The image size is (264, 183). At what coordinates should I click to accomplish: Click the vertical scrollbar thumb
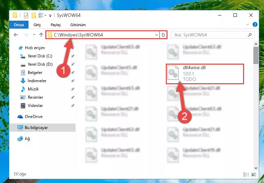(256, 55)
